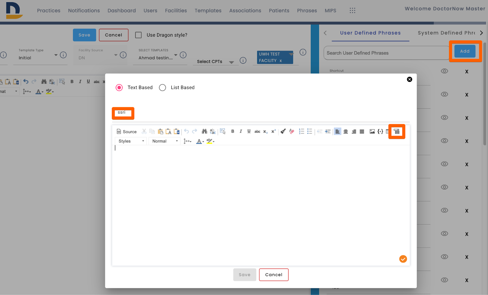Click the orange checkmark in the editor corner

403,259
